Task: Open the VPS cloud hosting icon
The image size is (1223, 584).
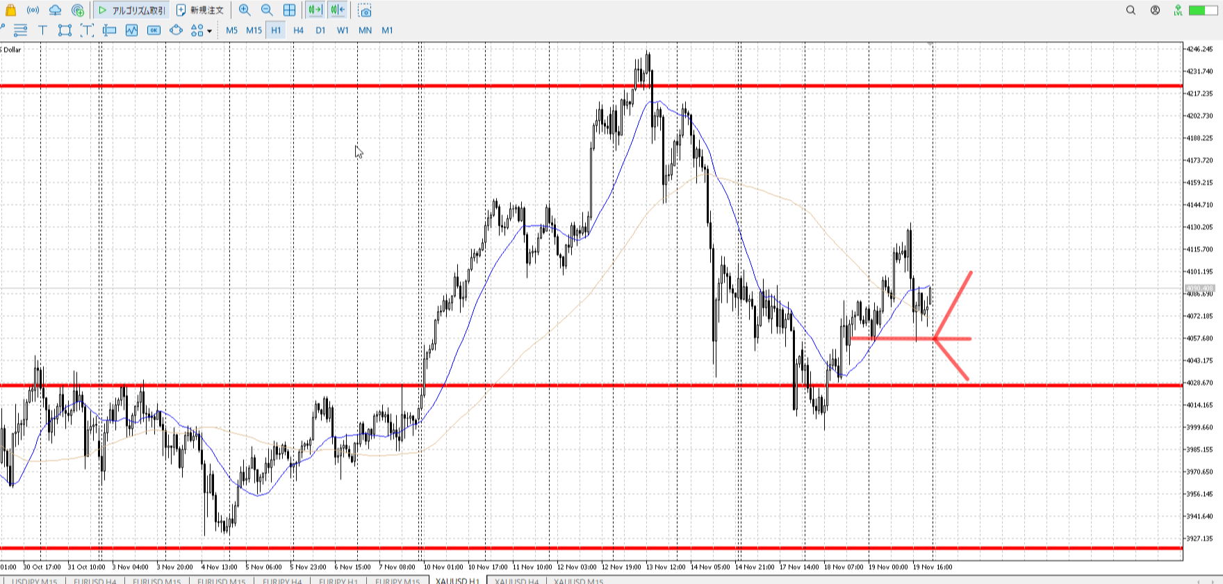Action: click(x=55, y=10)
